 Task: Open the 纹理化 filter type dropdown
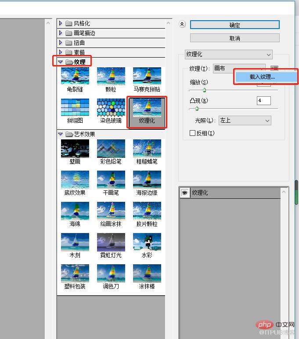tap(229, 55)
